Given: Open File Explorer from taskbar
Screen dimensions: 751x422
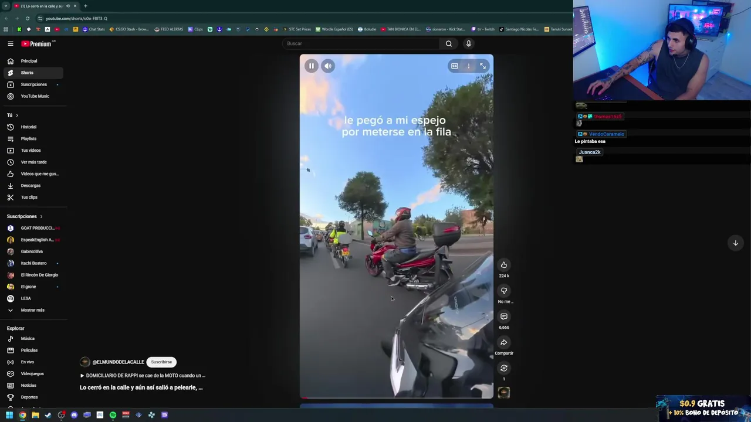Looking at the screenshot, I should click(35, 415).
